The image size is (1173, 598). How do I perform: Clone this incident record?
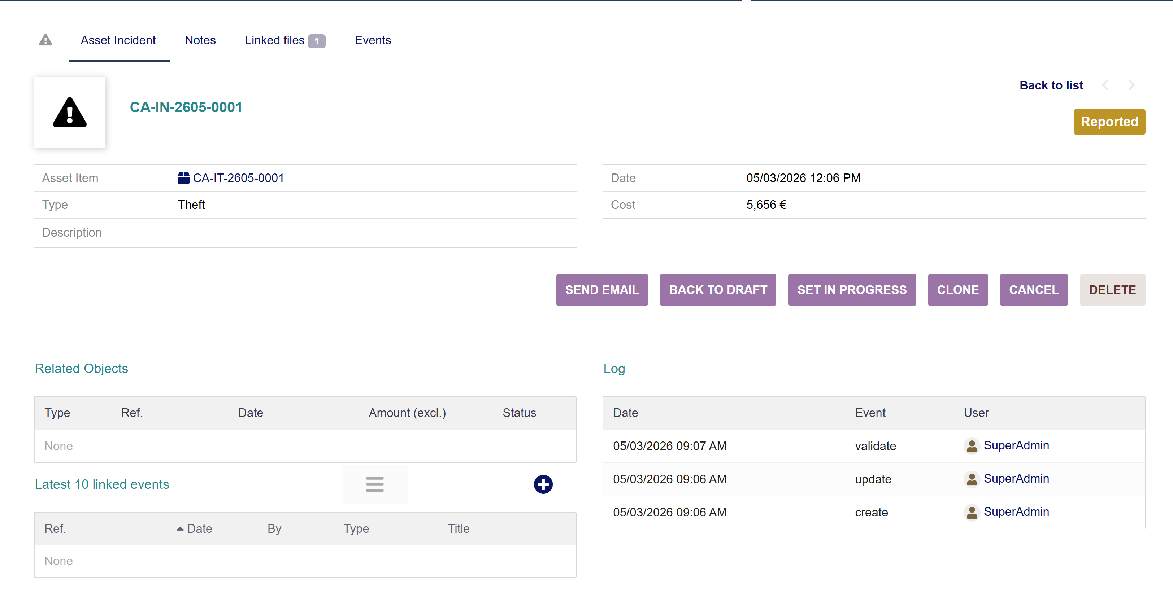coord(958,290)
